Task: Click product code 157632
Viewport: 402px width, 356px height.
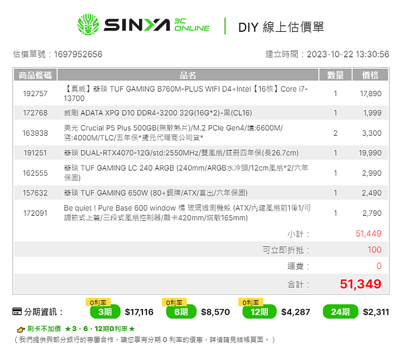Action: pyautogui.click(x=35, y=193)
